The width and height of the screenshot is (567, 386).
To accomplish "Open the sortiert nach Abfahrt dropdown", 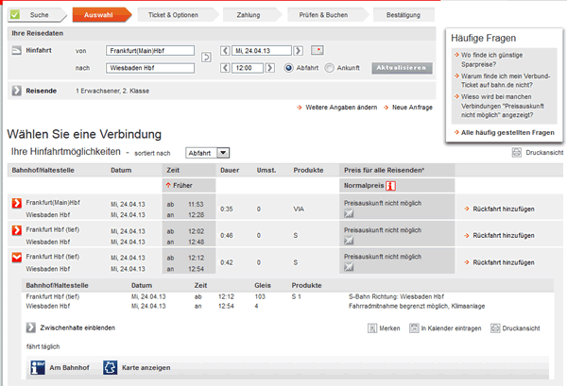I will (x=208, y=152).
